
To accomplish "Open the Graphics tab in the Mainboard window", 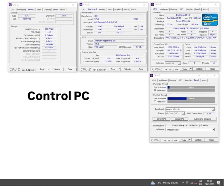I will [x=118, y=10].
